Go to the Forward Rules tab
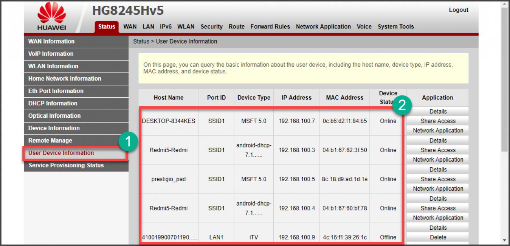 point(270,27)
